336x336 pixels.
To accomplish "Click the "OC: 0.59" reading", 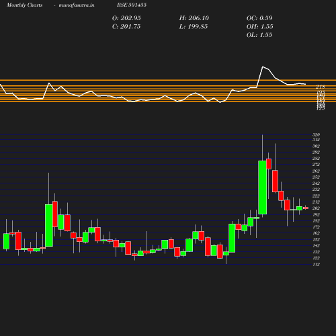I will pos(259,18).
